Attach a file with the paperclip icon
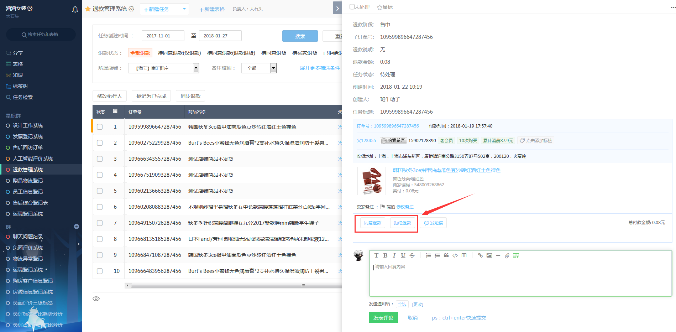Screen dimensions: 676x332 pos(507,255)
